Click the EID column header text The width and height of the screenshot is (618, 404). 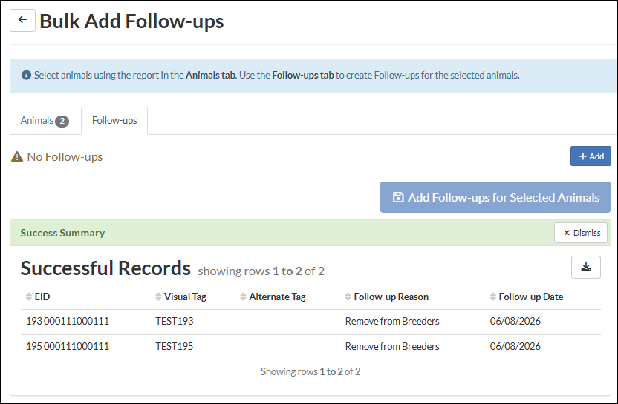[42, 297]
